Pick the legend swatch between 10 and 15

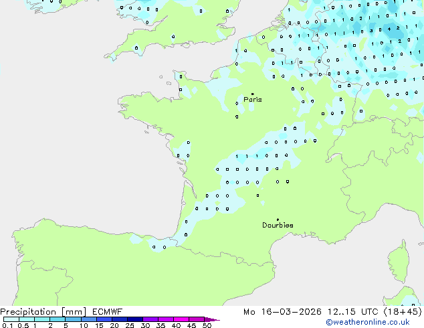click(89, 319)
